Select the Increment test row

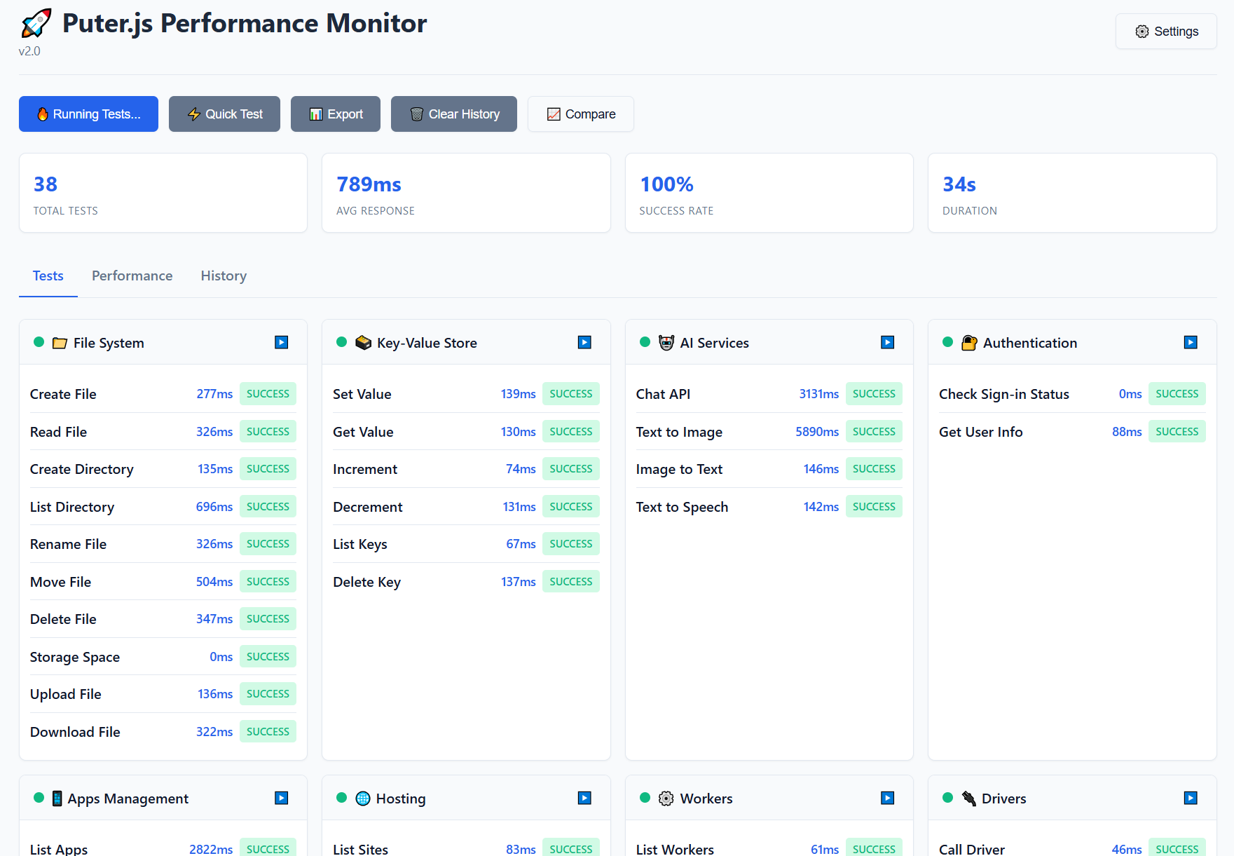click(x=466, y=469)
